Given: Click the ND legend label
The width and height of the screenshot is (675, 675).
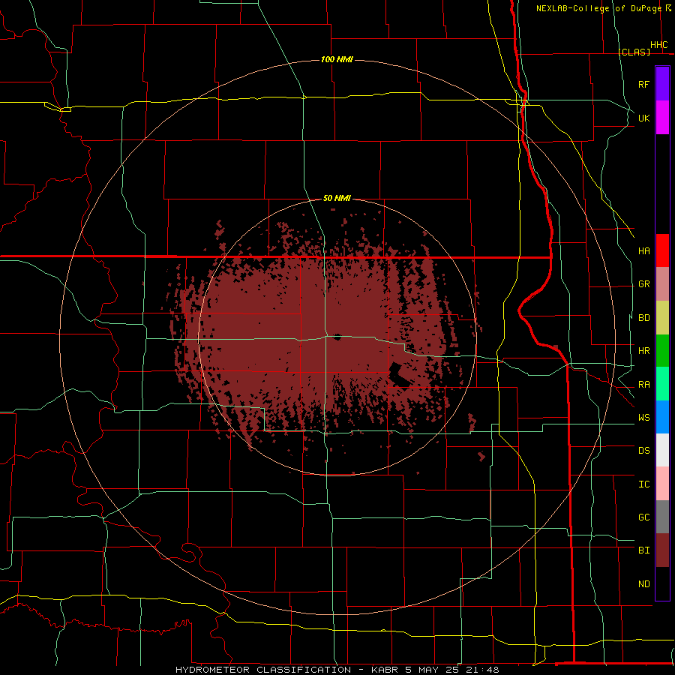Looking at the screenshot, I should (x=643, y=584).
